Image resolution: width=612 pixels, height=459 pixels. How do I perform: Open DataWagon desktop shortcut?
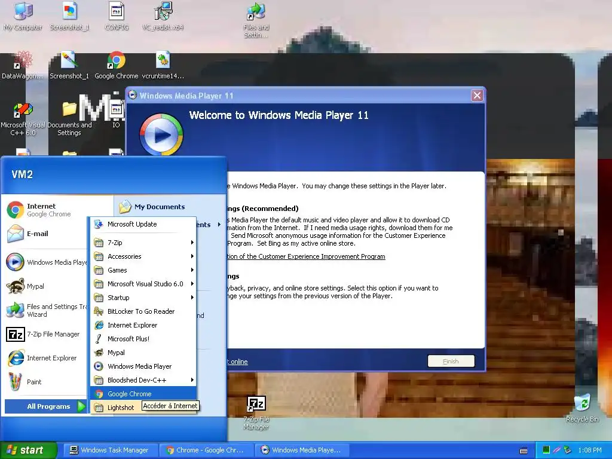[x=23, y=66]
